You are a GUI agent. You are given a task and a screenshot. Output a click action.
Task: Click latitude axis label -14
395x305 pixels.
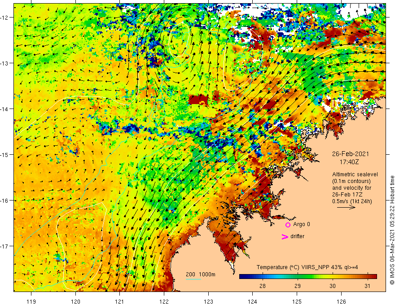click(x=5, y=109)
